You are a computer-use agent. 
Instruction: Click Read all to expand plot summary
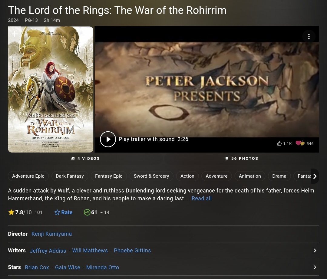[201, 199]
